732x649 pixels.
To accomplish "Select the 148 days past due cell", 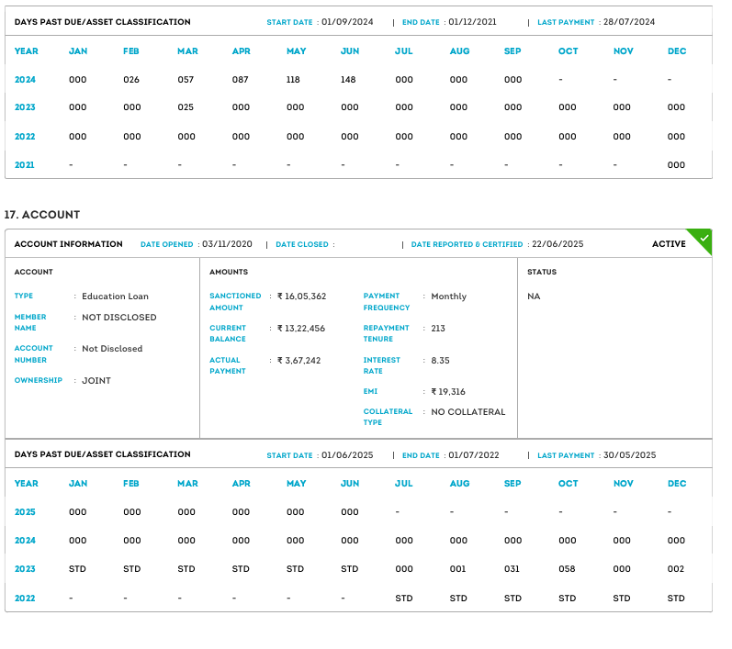I will [349, 80].
